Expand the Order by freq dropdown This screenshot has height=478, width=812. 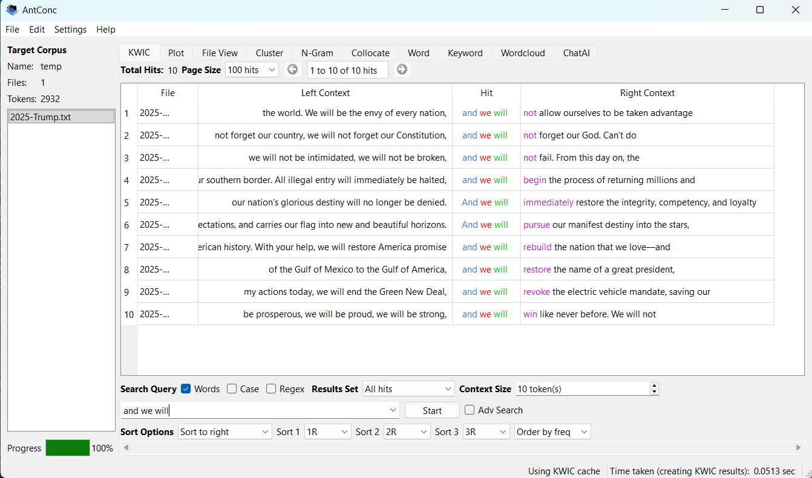tap(552, 432)
